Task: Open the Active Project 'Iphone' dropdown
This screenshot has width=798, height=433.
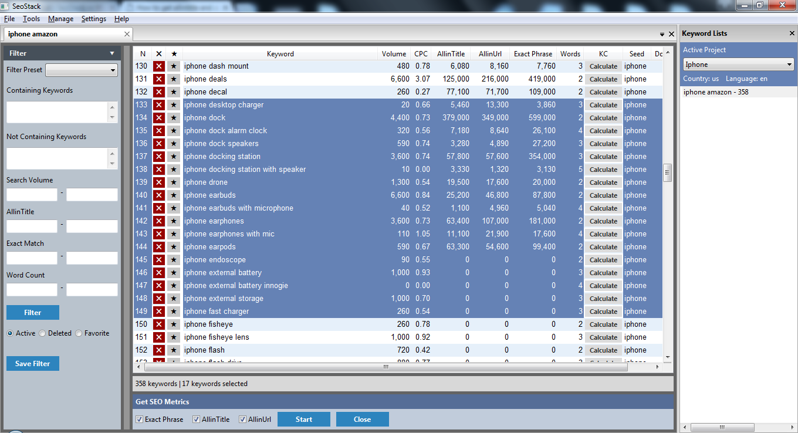Action: (x=739, y=65)
